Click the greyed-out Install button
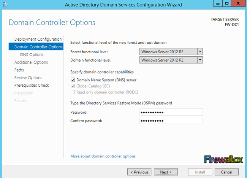 click(200, 172)
